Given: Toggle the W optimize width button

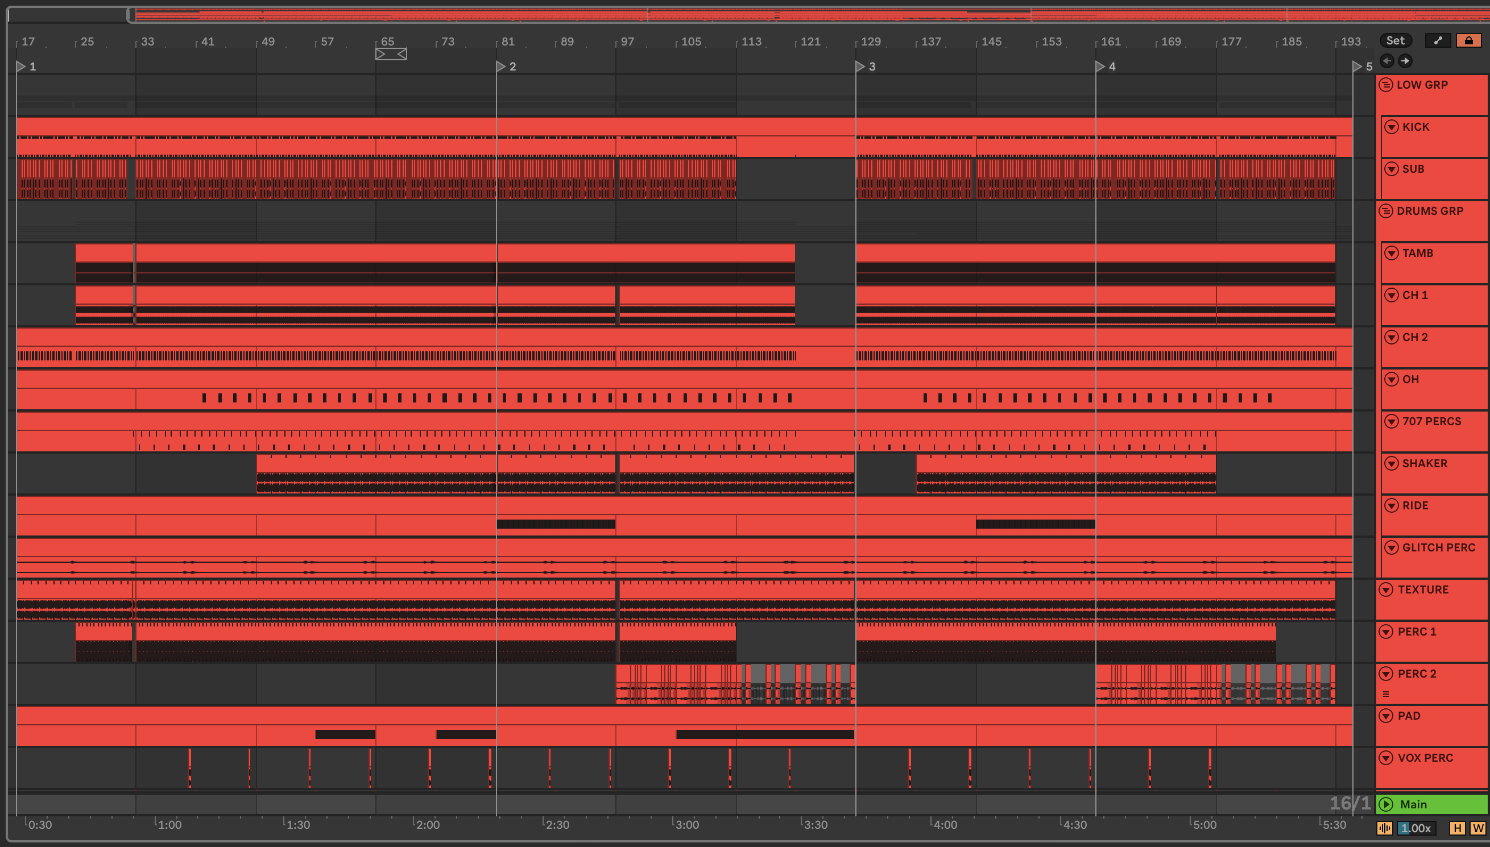Looking at the screenshot, I should [1478, 828].
